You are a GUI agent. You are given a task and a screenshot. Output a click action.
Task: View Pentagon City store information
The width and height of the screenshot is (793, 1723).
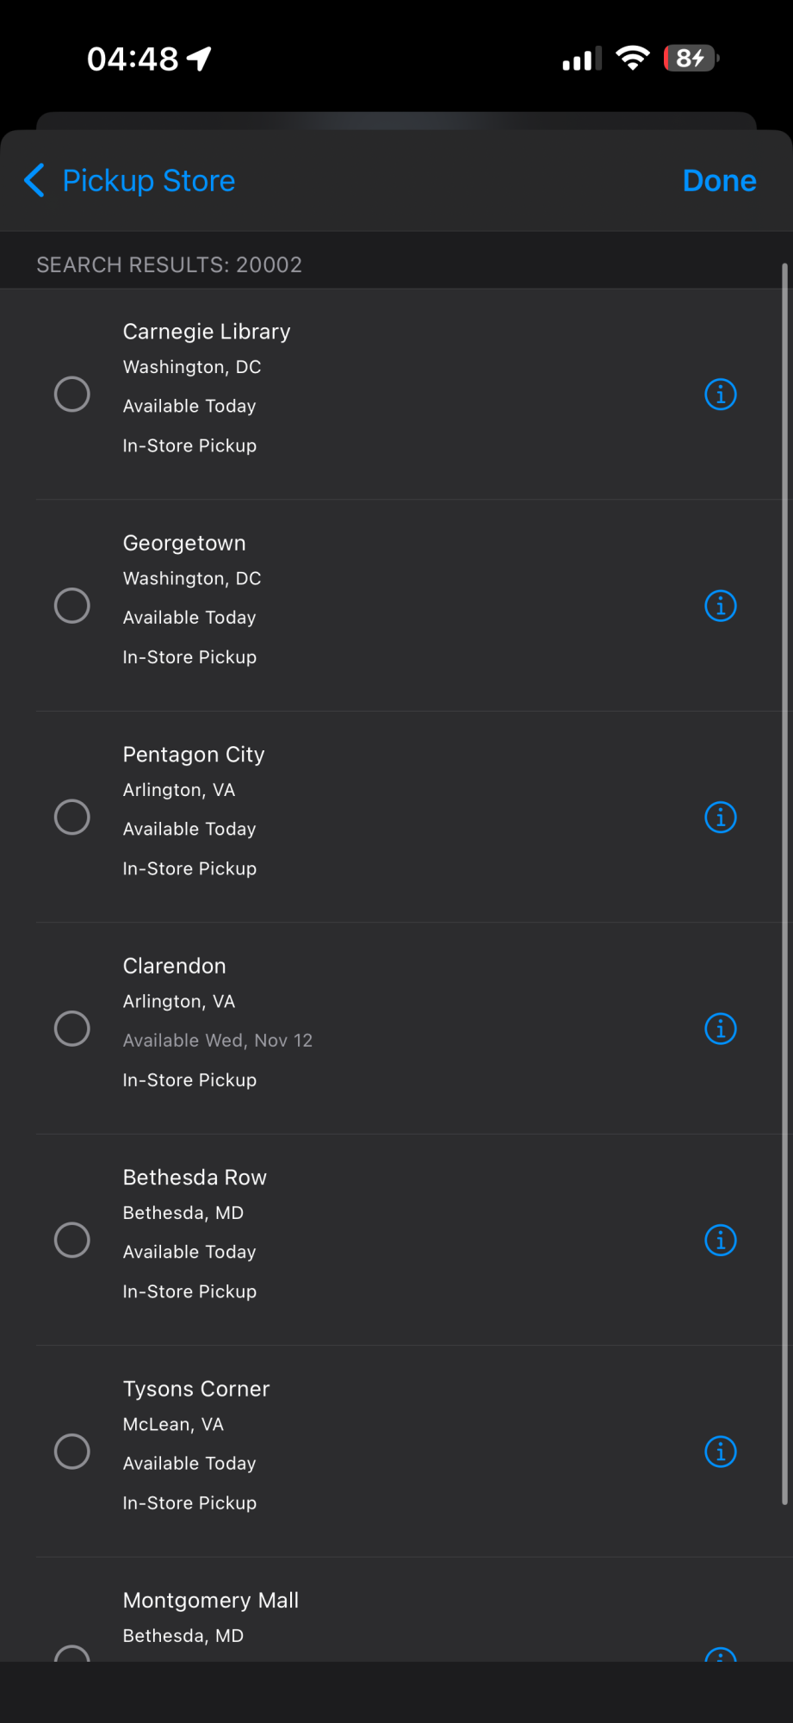pos(721,817)
